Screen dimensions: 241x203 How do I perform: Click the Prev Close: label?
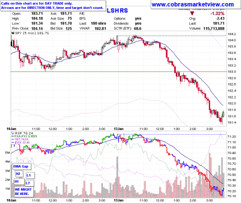21,28
